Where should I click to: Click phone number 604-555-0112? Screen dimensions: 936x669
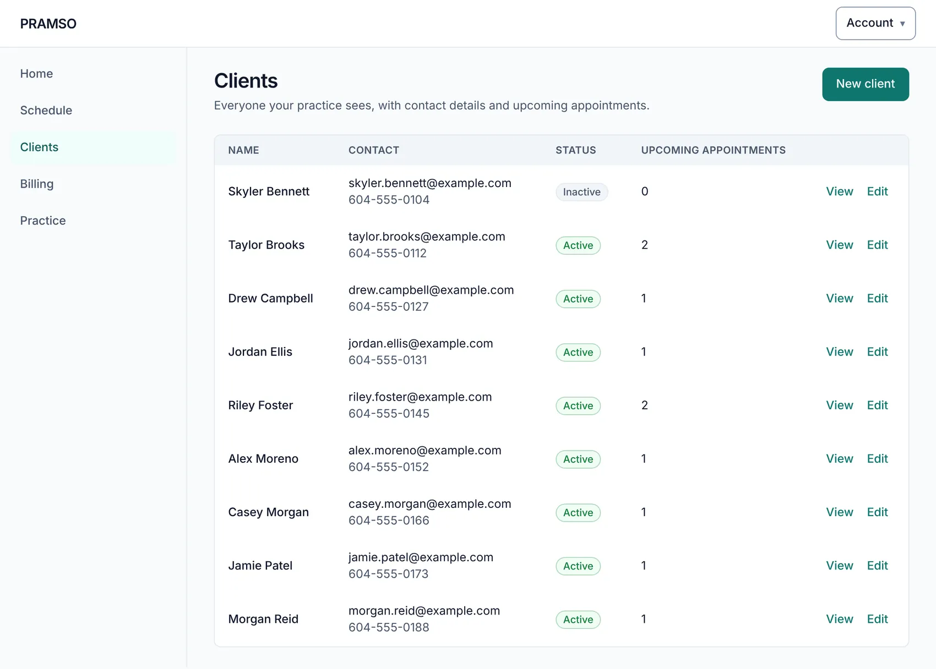[x=388, y=253]
